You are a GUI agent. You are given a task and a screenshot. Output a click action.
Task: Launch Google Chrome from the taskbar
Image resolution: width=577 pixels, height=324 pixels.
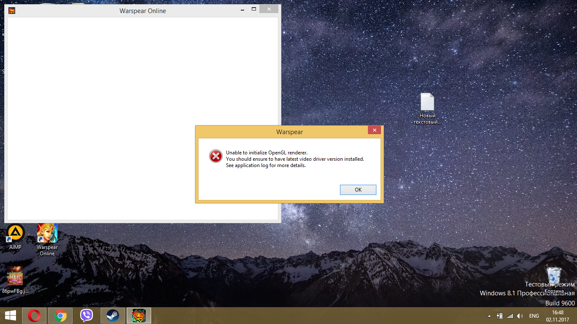[60, 316]
